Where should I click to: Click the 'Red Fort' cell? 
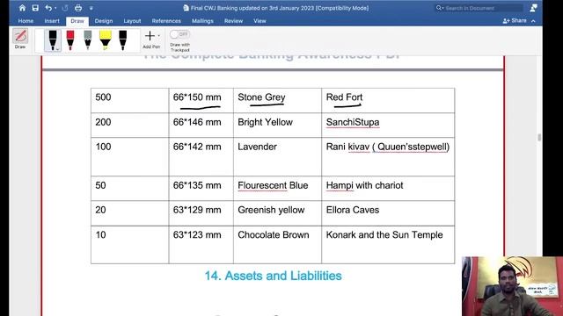pyautogui.click(x=388, y=100)
